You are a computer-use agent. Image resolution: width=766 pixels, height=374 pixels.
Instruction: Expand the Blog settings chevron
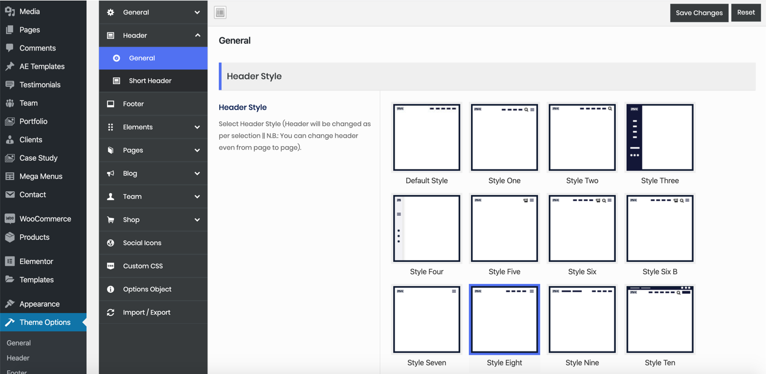click(197, 174)
